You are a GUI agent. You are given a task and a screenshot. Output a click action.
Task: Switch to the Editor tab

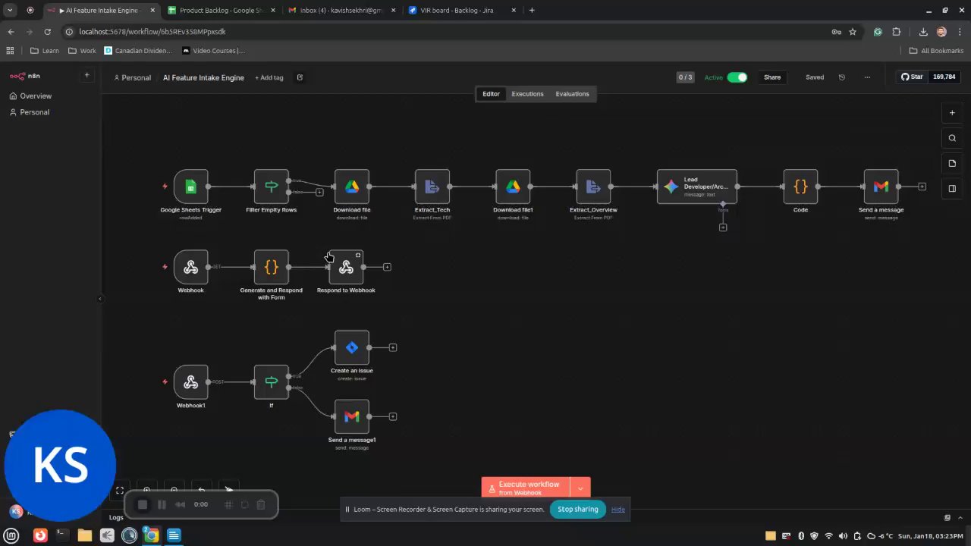point(491,94)
